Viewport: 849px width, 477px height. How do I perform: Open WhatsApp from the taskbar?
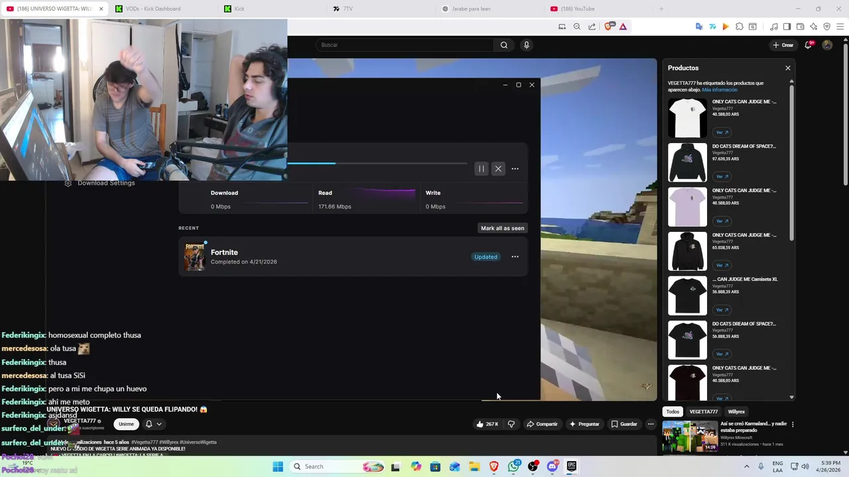pyautogui.click(x=514, y=466)
